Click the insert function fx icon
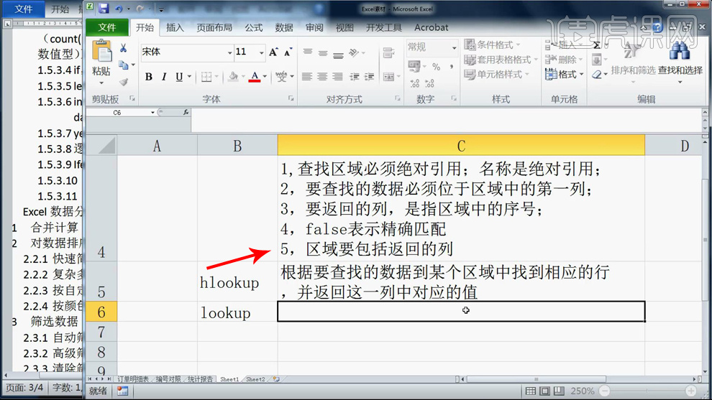712x400 pixels. 186,112
